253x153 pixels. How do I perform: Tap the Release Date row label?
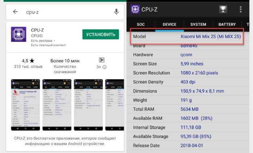tap(146, 145)
